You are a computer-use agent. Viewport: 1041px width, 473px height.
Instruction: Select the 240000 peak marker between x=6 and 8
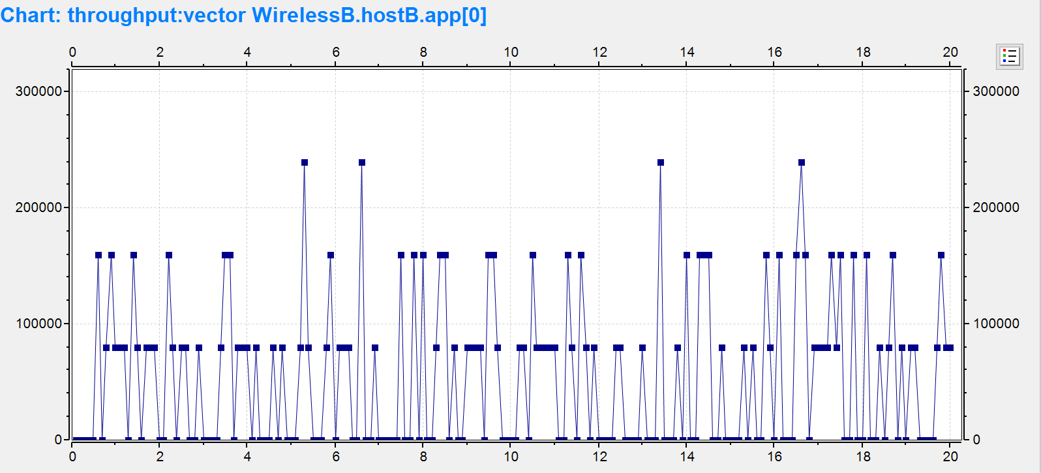click(x=362, y=162)
